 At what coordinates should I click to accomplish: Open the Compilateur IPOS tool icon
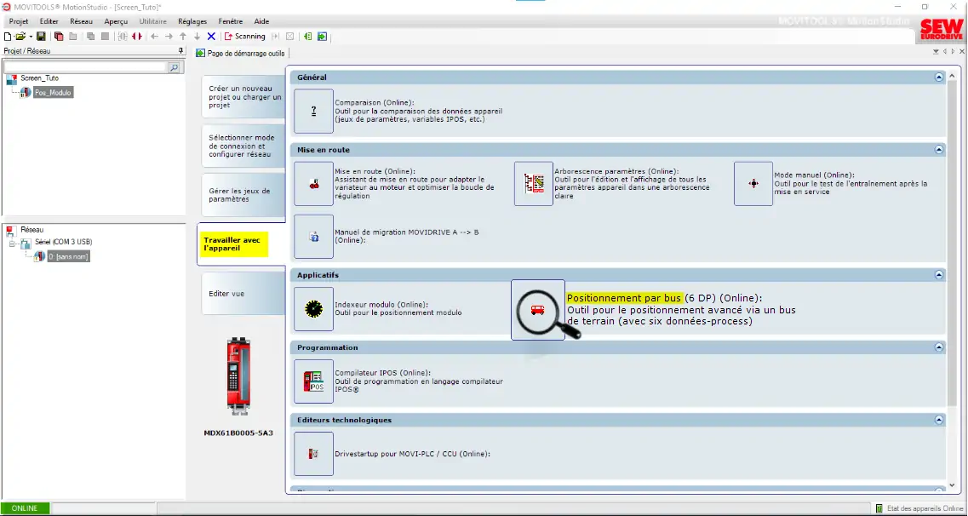click(313, 381)
